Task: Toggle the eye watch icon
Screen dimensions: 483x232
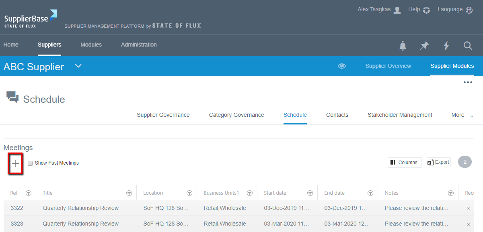Action: pos(342,66)
